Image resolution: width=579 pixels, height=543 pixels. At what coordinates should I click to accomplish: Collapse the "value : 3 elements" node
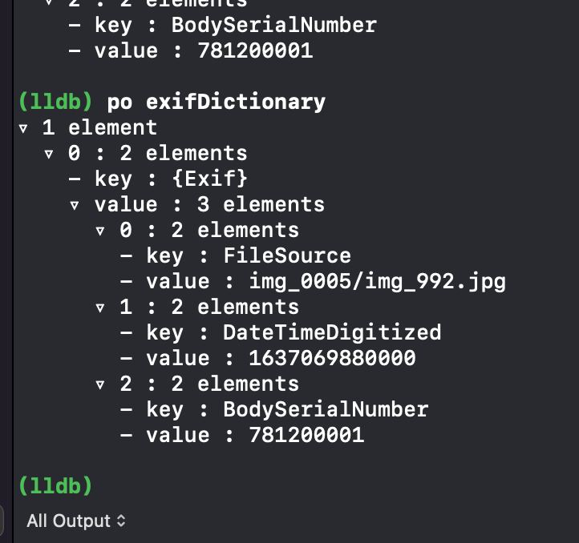coord(75,206)
